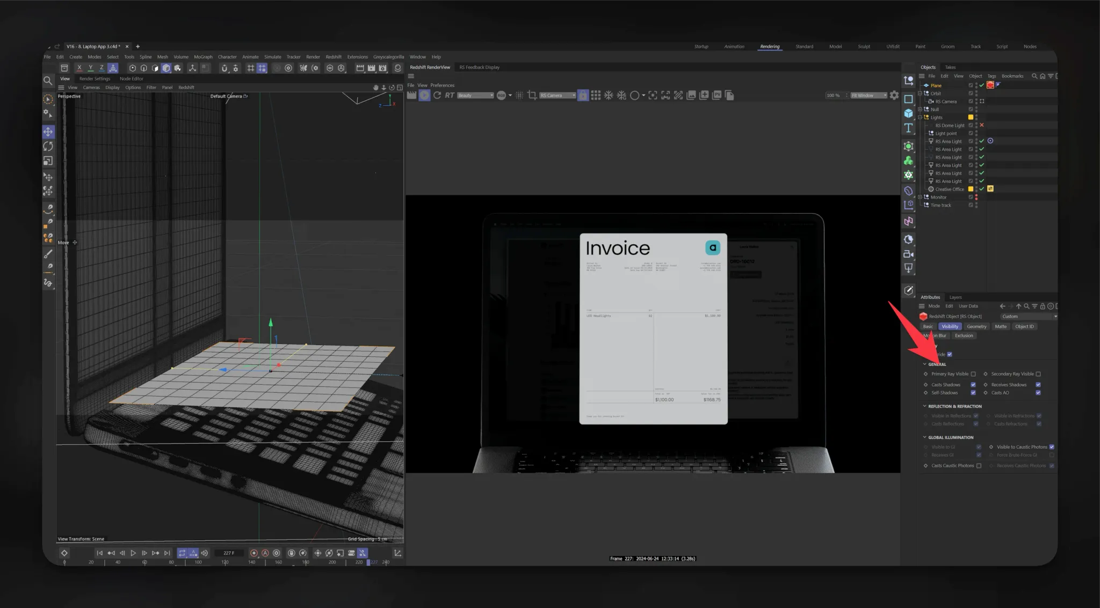1100x608 pixels.
Task: Toggle the RS Dome Light visibility cross
Action: click(982, 125)
